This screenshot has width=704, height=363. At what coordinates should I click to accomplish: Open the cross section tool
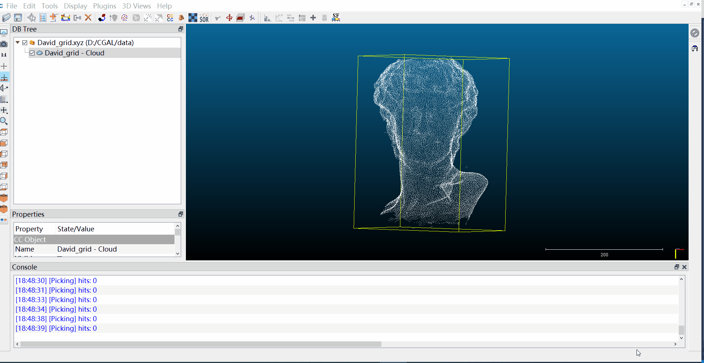tap(241, 18)
